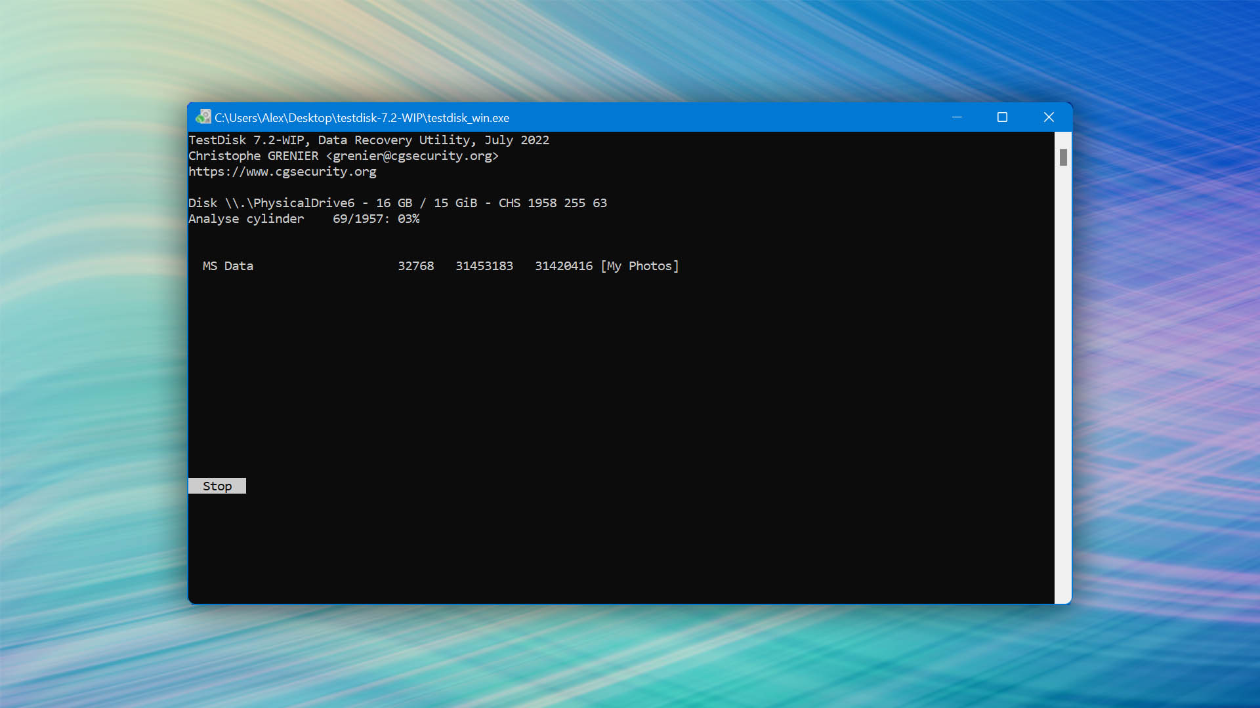
Task: Select the MS Data partition row
Action: 440,266
